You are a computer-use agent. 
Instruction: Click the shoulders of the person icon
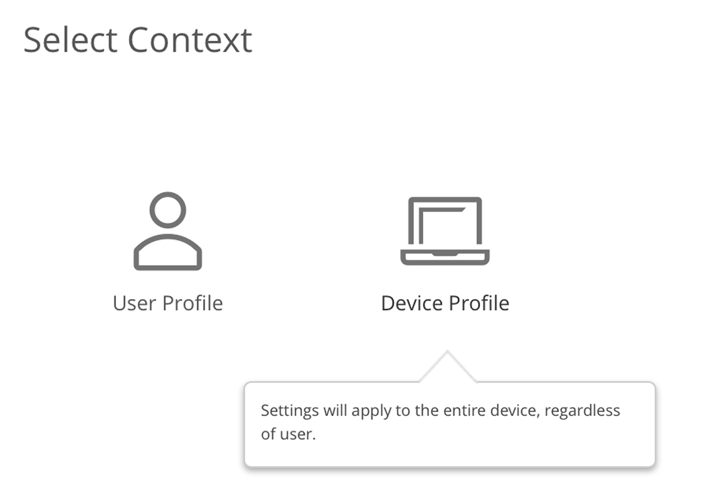(x=167, y=253)
